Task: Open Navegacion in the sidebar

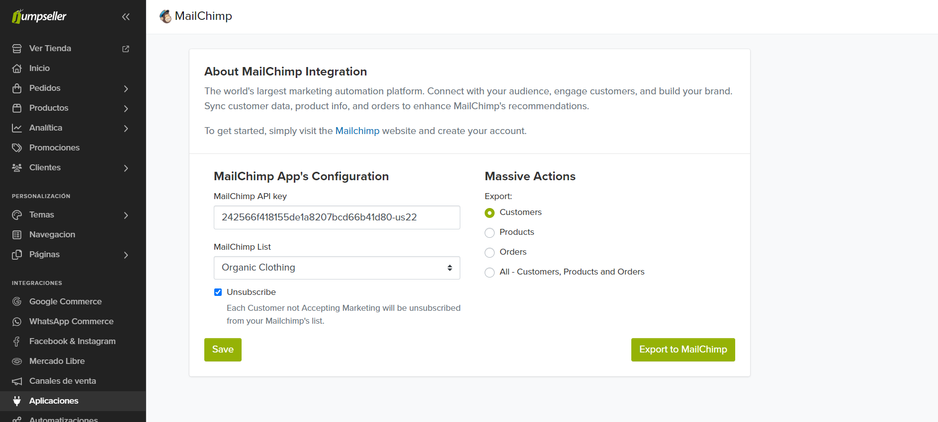Action: point(52,234)
